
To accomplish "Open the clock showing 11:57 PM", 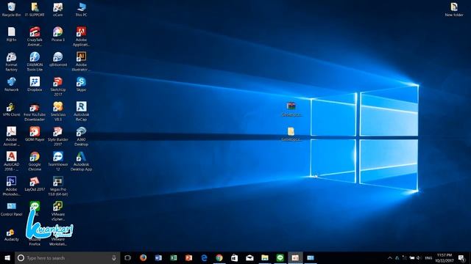I will (x=445, y=257).
